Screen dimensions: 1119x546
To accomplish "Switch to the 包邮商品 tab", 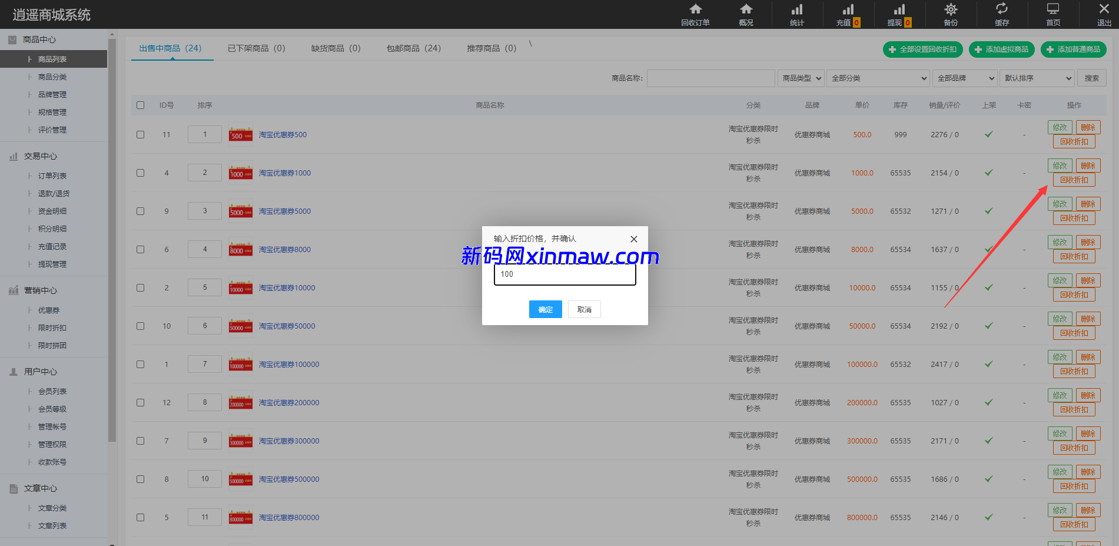I will (413, 48).
